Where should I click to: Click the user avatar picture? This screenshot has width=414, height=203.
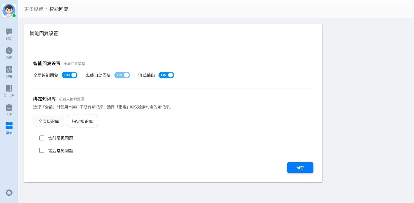(x=9, y=10)
